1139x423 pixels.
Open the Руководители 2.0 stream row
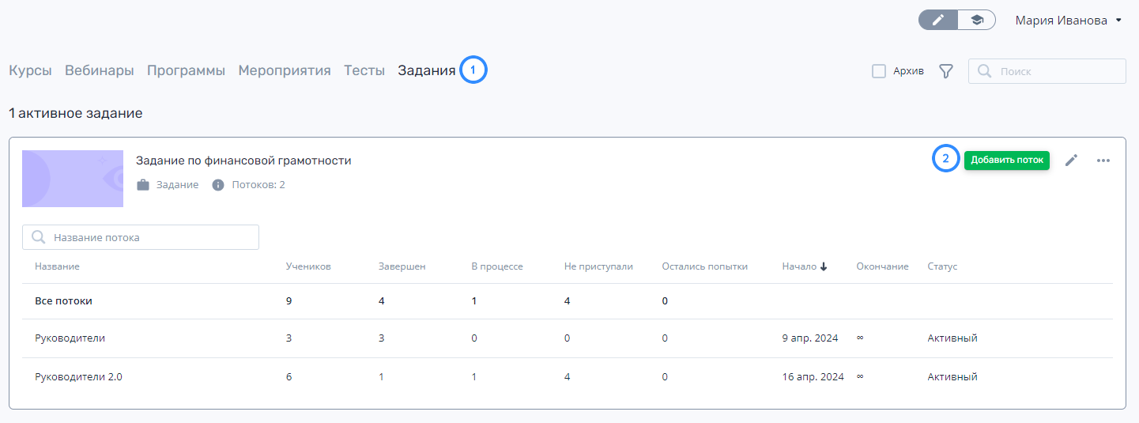568,377
